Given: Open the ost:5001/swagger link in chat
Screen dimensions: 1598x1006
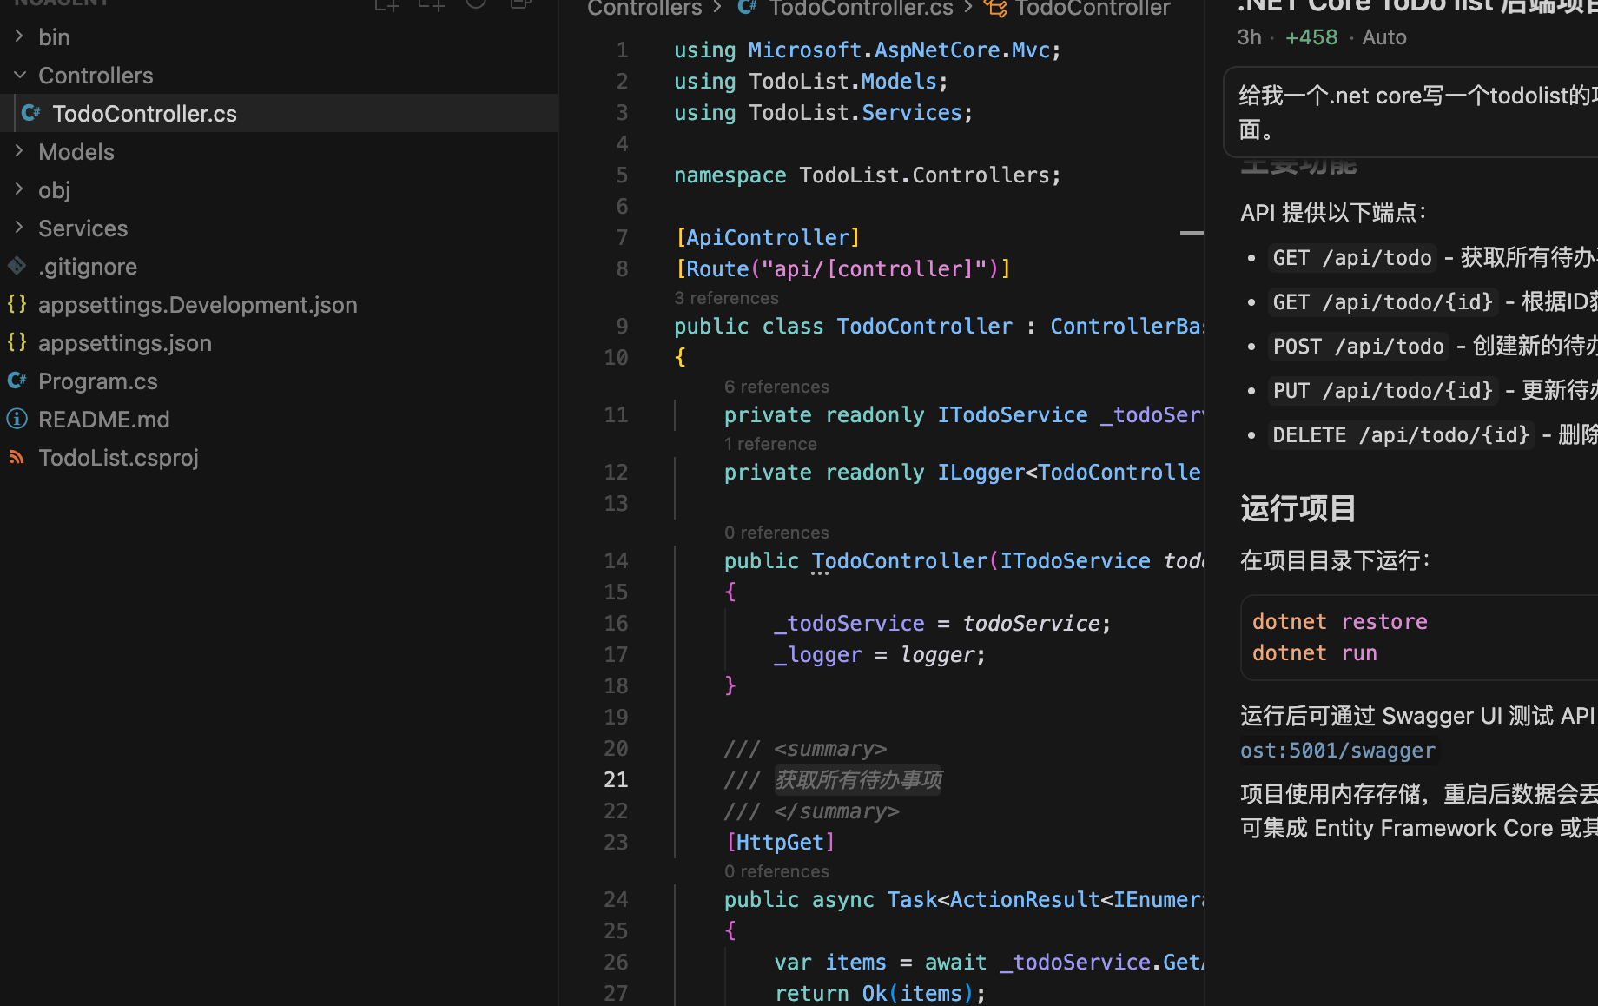Looking at the screenshot, I should point(1337,751).
